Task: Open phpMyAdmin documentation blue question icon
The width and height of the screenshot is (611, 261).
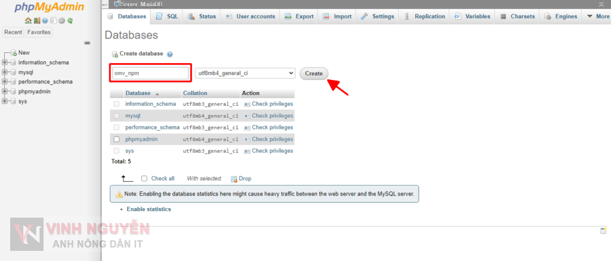Action: [x=45, y=21]
